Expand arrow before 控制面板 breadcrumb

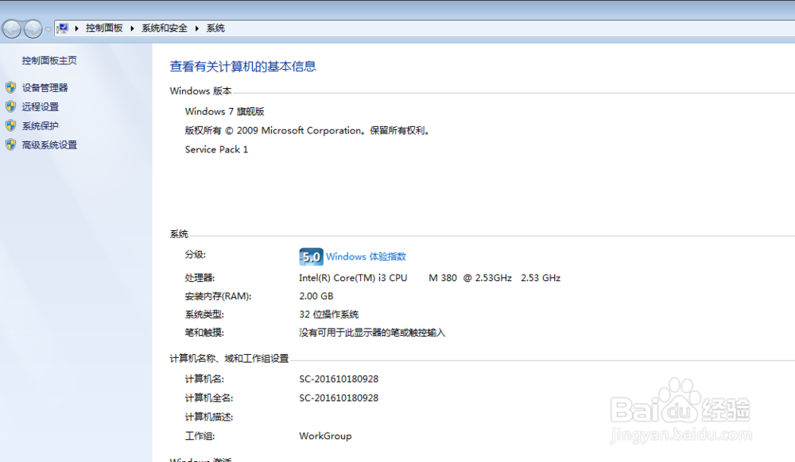coord(76,29)
